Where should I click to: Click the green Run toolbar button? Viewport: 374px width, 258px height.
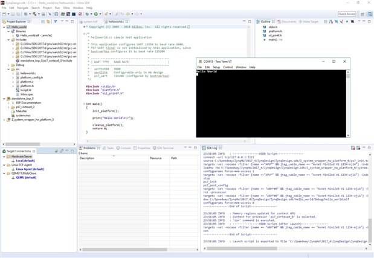pos(96,14)
